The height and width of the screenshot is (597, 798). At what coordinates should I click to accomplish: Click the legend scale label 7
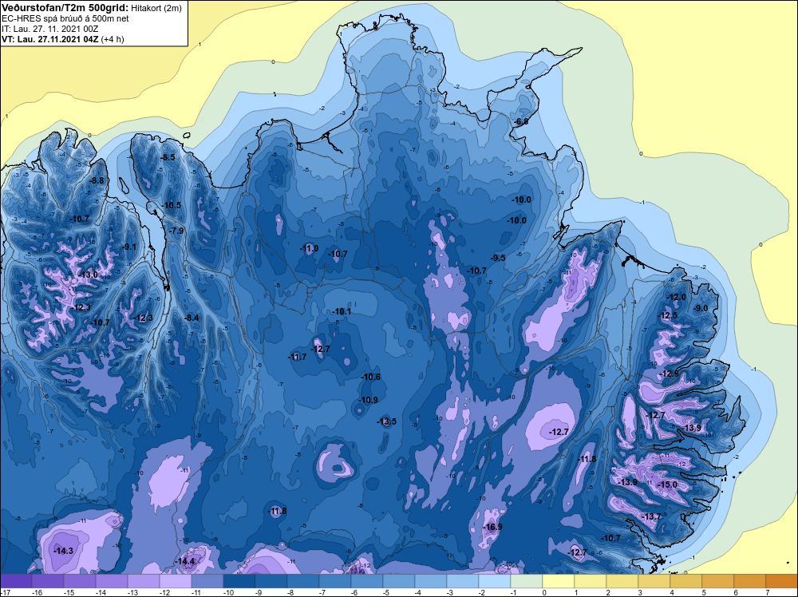point(767,592)
